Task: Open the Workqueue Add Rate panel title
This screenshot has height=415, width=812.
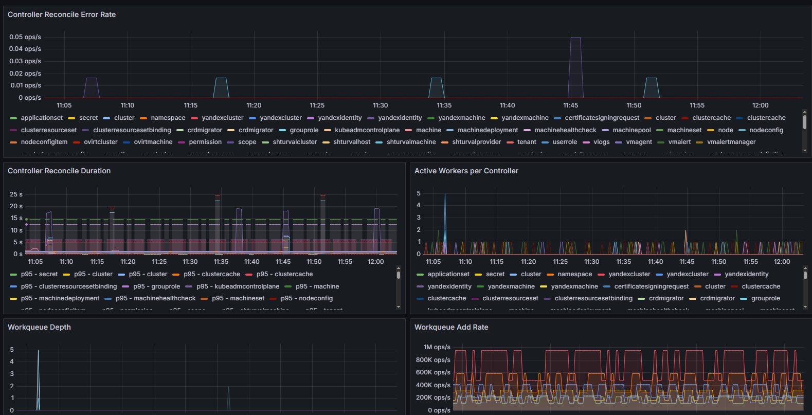Action: point(451,327)
